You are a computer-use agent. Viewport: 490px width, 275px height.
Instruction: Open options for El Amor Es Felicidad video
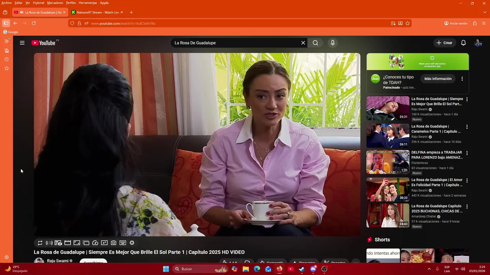(467, 180)
